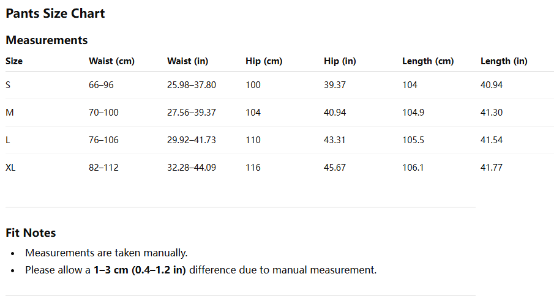The height and width of the screenshot is (301, 554).
Task: Click the Waist (in) column header
Action: click(188, 61)
